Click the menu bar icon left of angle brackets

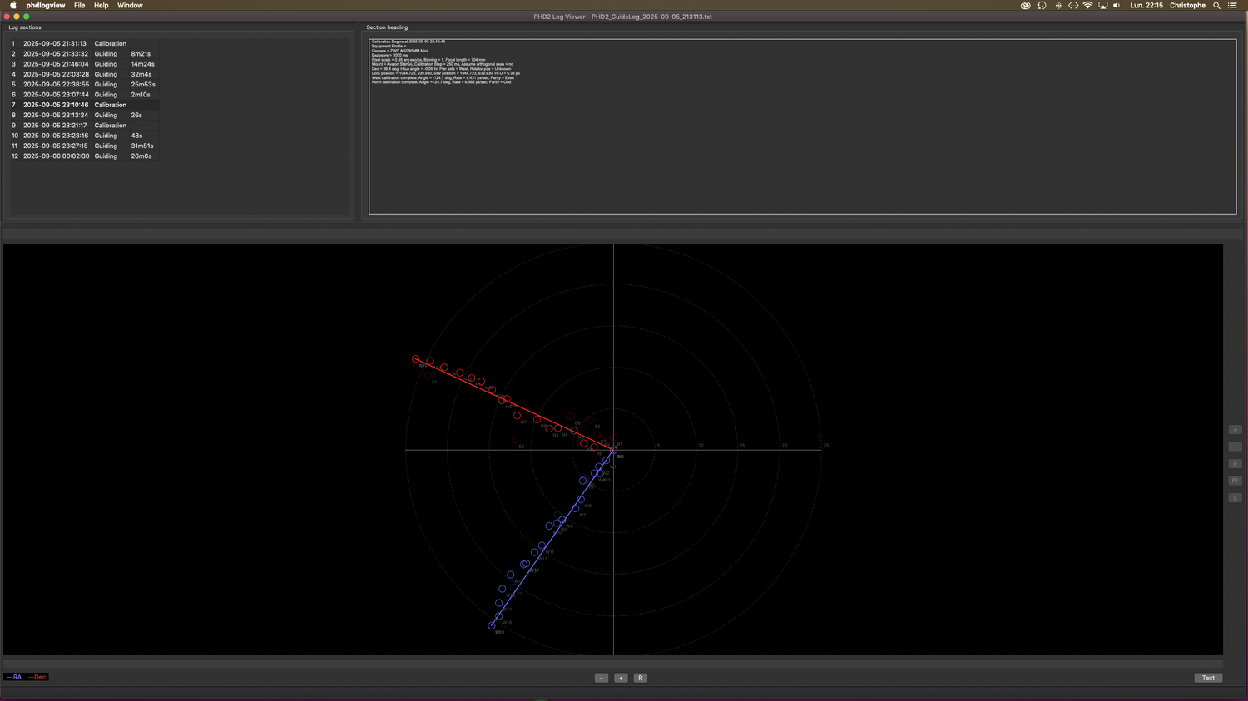[x=1057, y=5]
